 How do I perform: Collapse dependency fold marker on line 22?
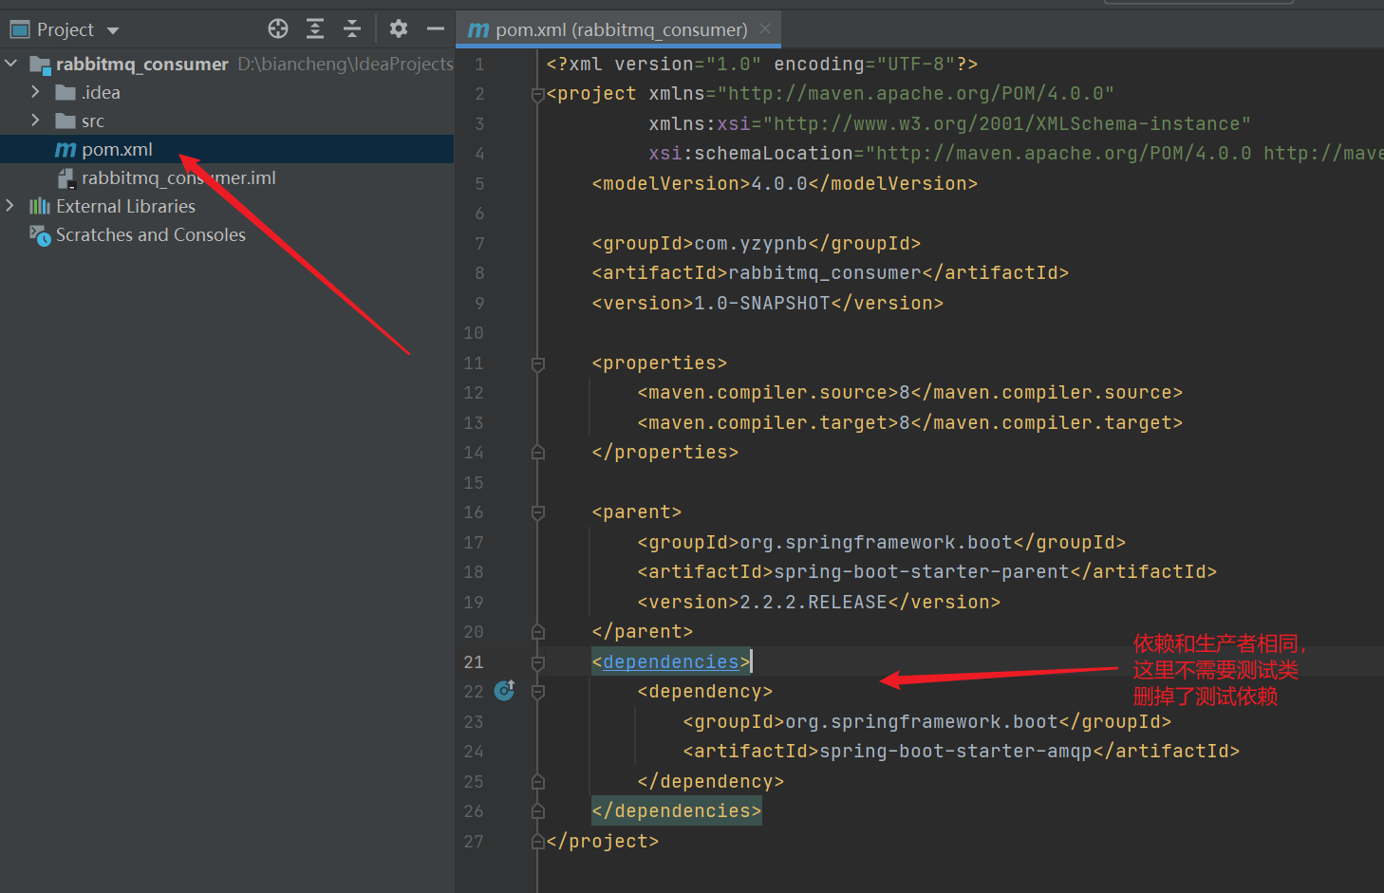click(x=538, y=692)
